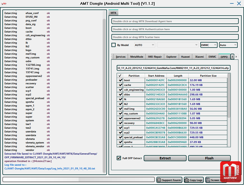Click the Partition column header
The height and width of the screenshot is (185, 244).
134,76
